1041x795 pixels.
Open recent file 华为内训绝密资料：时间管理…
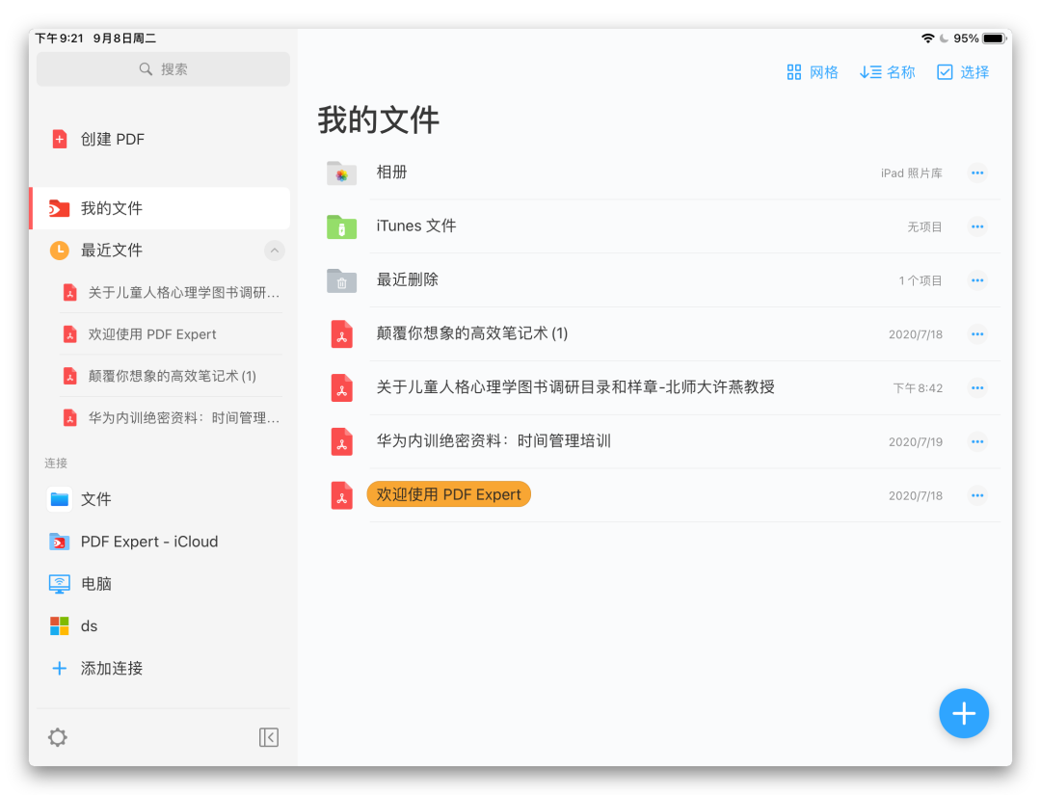(172, 418)
